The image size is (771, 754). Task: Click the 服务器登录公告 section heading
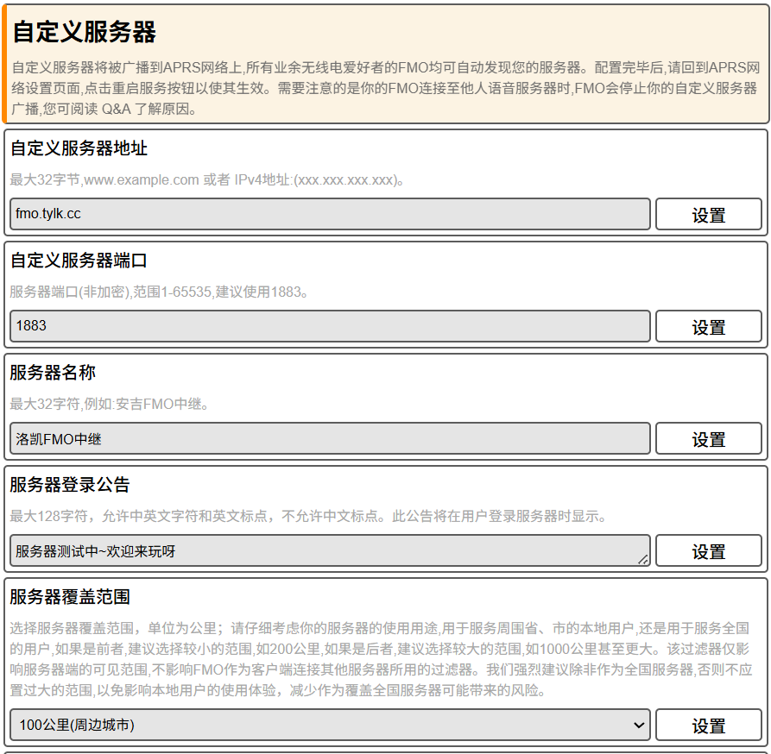tap(70, 485)
